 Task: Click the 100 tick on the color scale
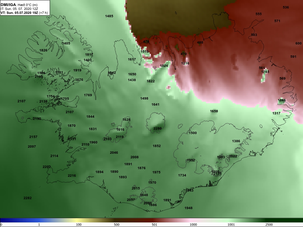tap(79, 225)
